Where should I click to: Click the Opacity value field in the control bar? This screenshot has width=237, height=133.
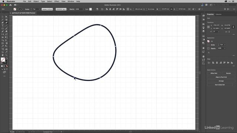[x=79, y=9]
